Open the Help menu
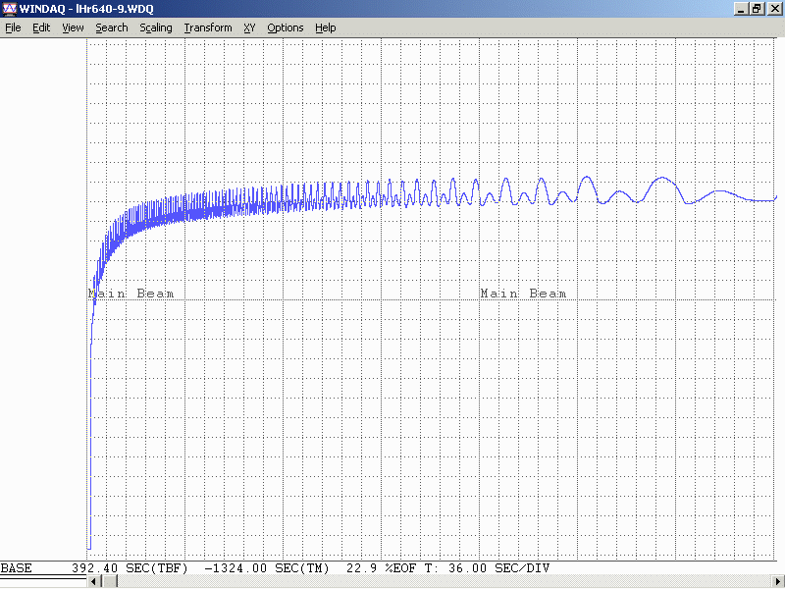This screenshot has height=589, width=785. [x=326, y=27]
